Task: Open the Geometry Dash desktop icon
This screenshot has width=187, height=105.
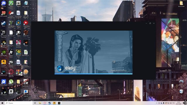Action: click(18, 54)
